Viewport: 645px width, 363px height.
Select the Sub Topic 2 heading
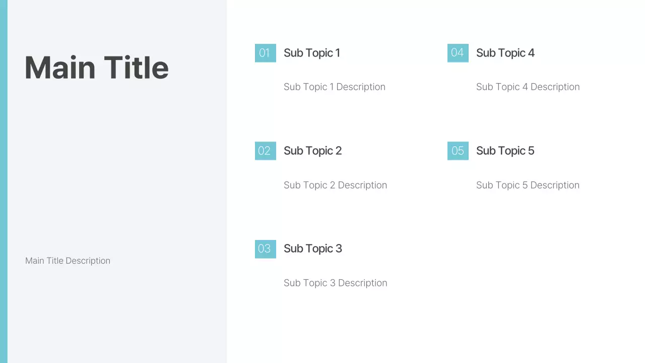pyautogui.click(x=312, y=151)
